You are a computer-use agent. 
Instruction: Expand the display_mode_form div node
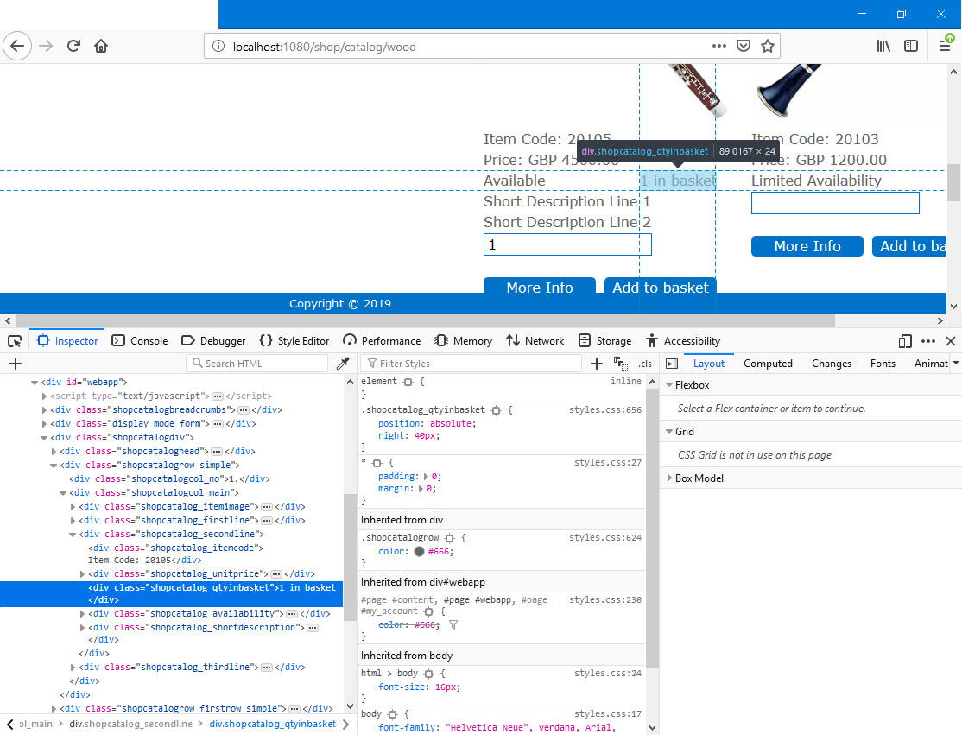tap(44, 424)
